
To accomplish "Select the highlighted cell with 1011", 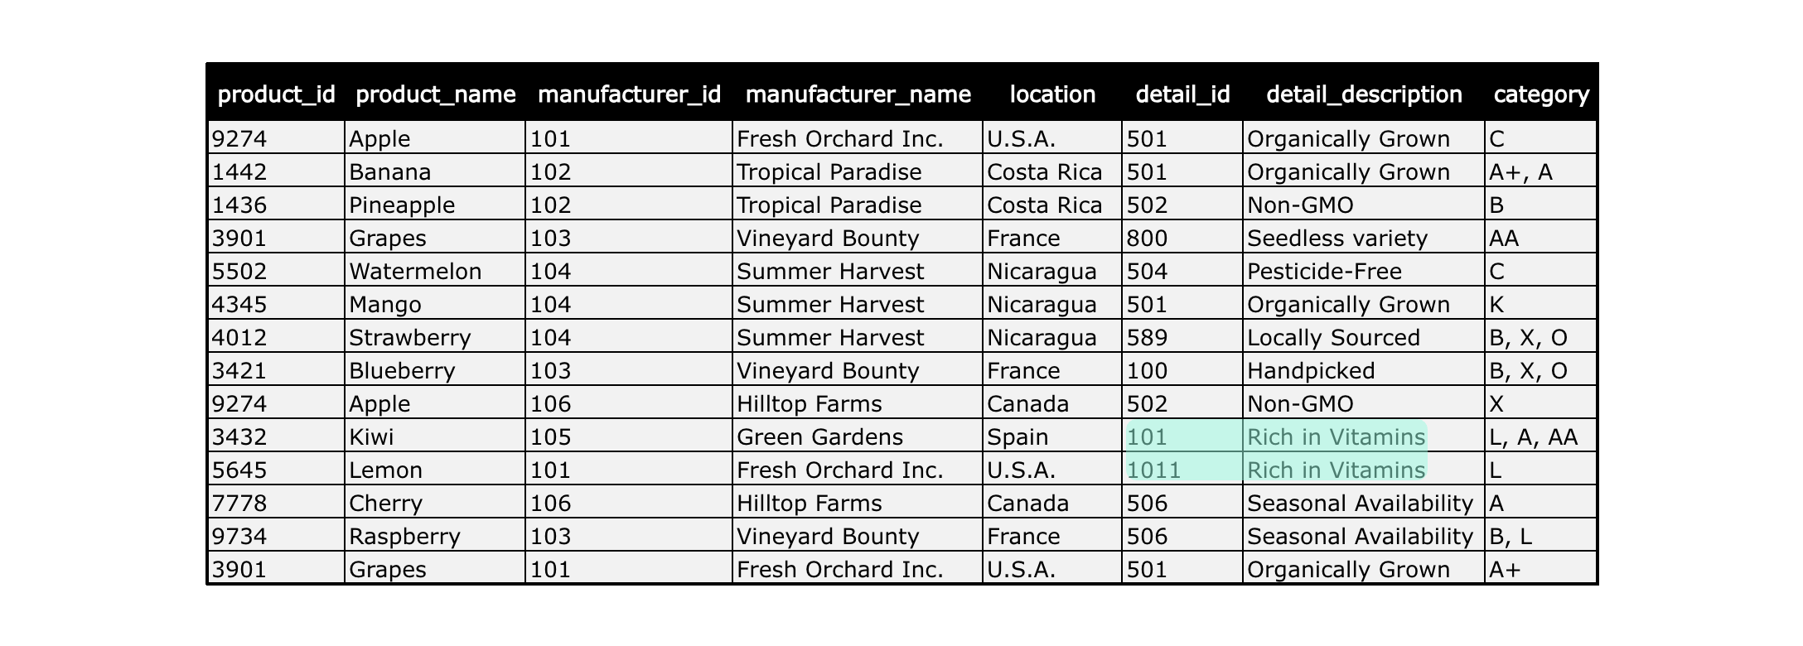I will click(x=1183, y=470).
